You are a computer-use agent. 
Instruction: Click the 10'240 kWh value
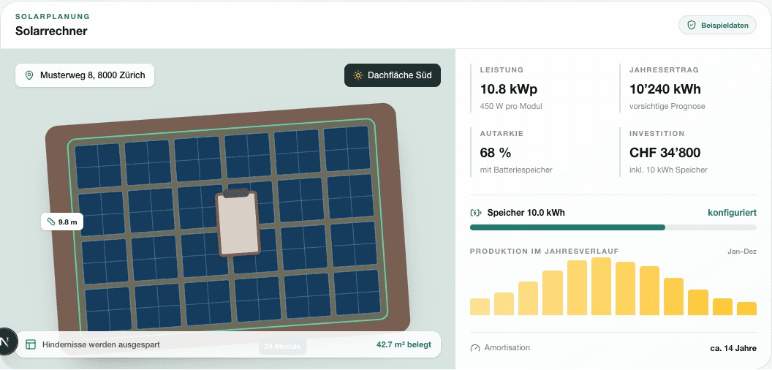tap(665, 89)
